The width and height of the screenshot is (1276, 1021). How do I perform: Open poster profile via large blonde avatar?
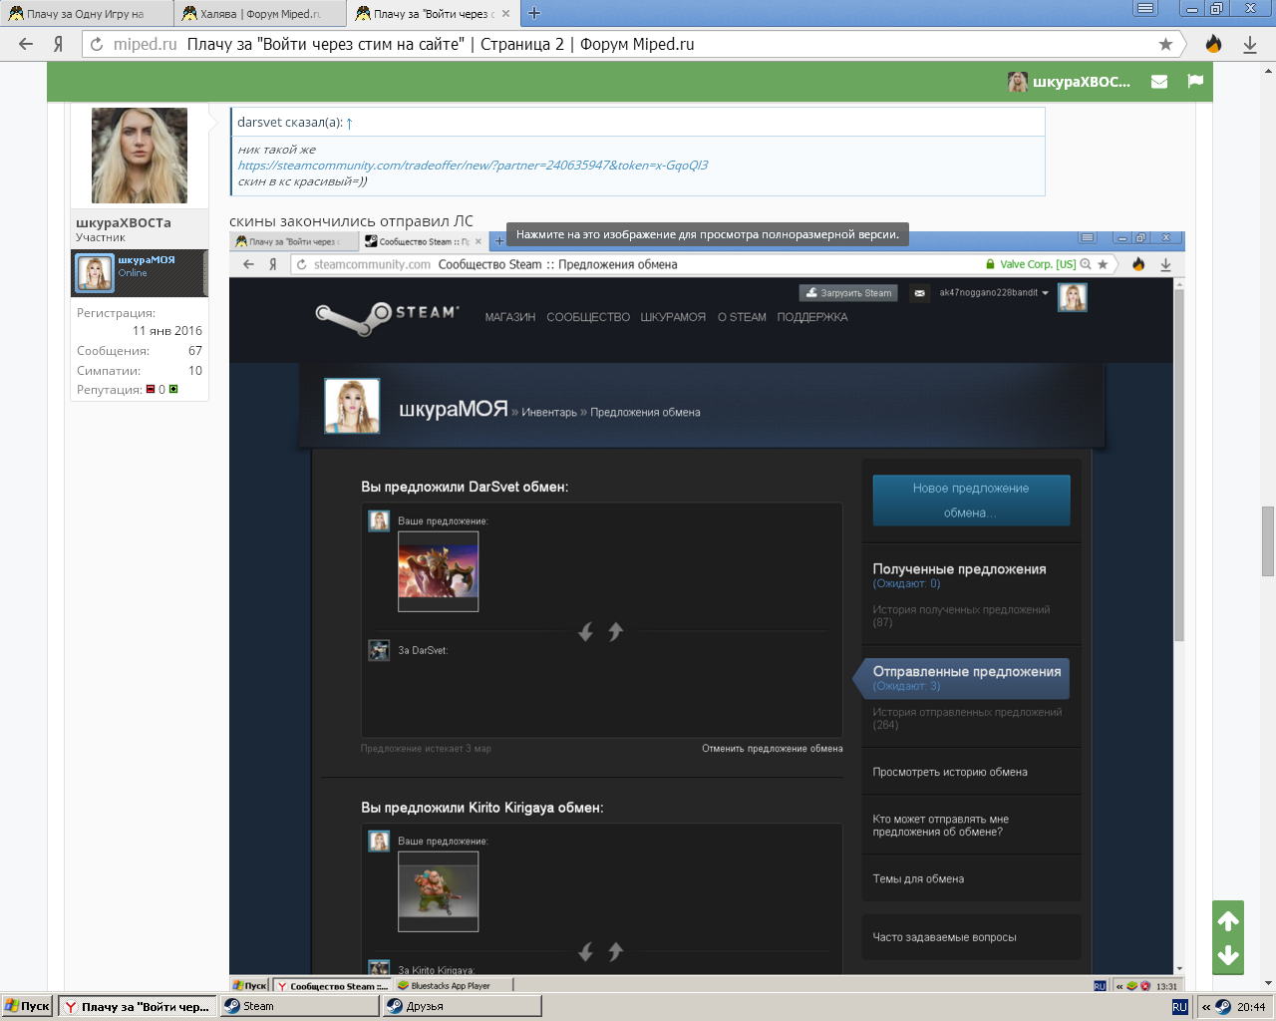[140, 156]
